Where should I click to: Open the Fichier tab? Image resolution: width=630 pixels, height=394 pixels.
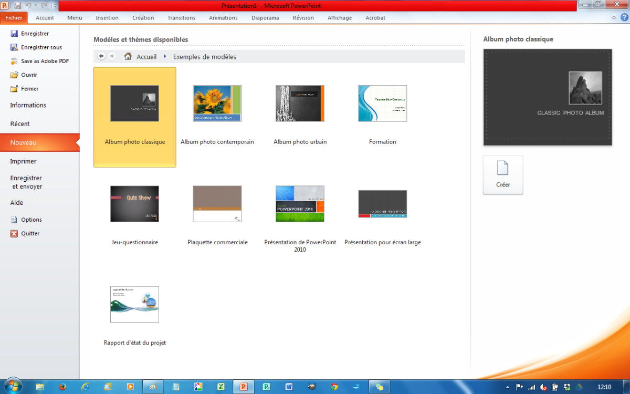pyautogui.click(x=14, y=17)
